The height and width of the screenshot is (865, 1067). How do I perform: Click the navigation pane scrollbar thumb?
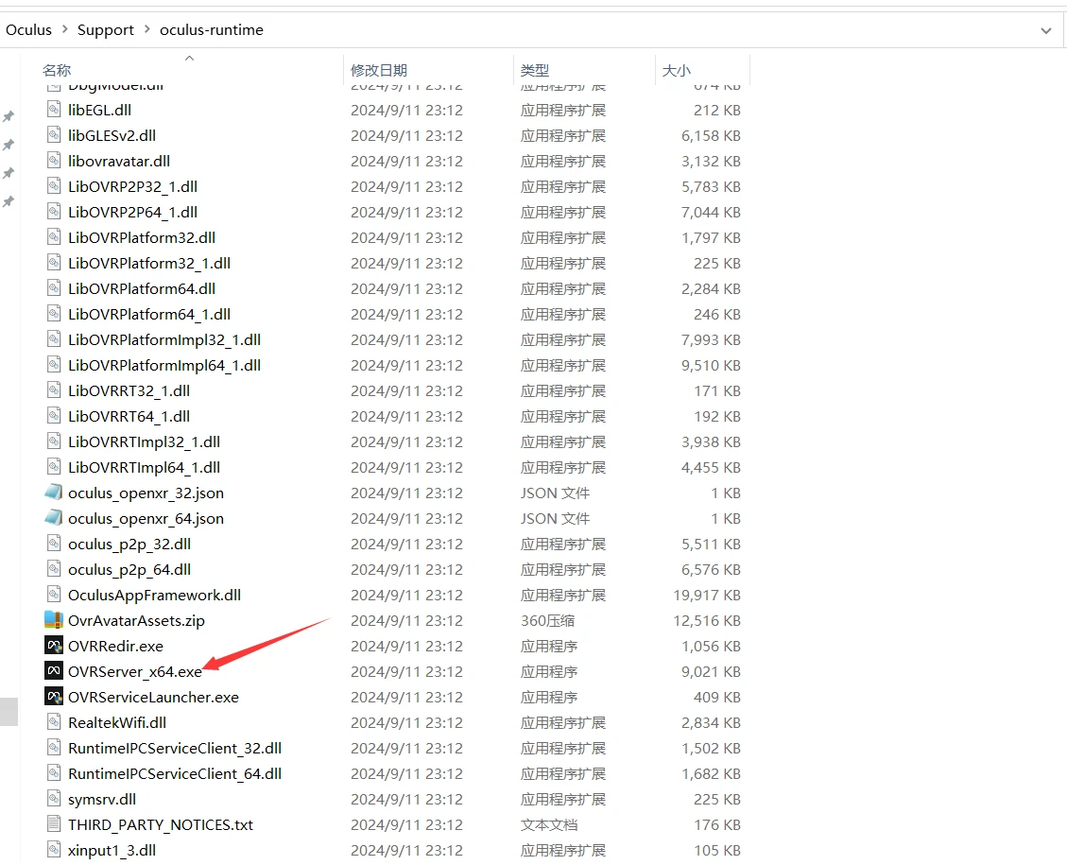9,712
